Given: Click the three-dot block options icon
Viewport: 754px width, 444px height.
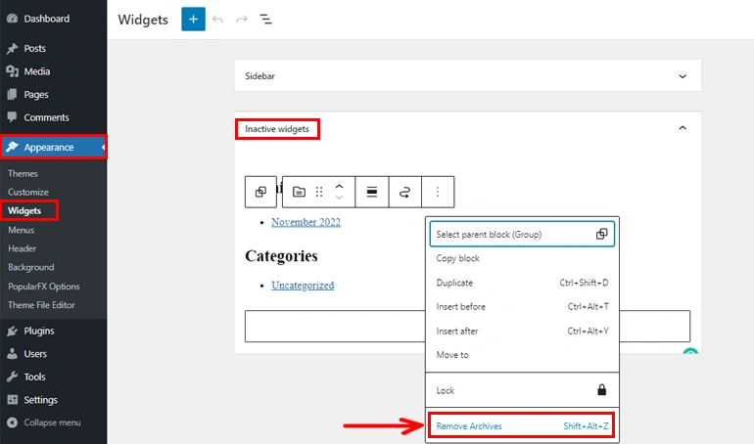Looking at the screenshot, I should (438, 192).
